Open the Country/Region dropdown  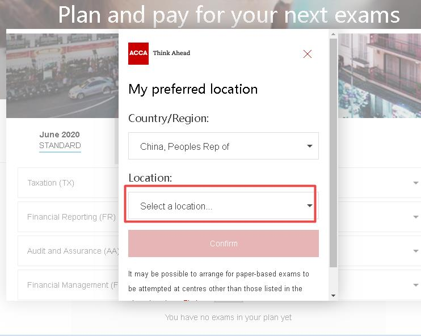point(224,146)
